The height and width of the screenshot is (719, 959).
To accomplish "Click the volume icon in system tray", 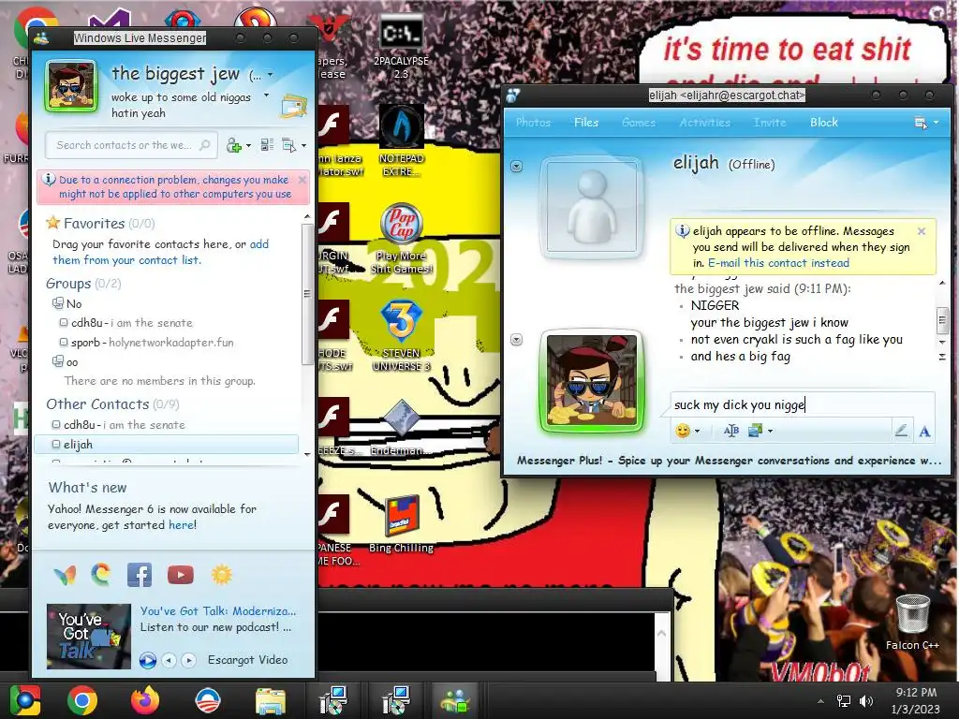I will pos(866,700).
